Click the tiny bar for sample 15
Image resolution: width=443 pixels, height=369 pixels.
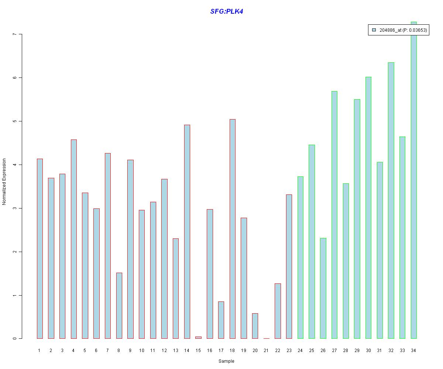click(x=198, y=338)
